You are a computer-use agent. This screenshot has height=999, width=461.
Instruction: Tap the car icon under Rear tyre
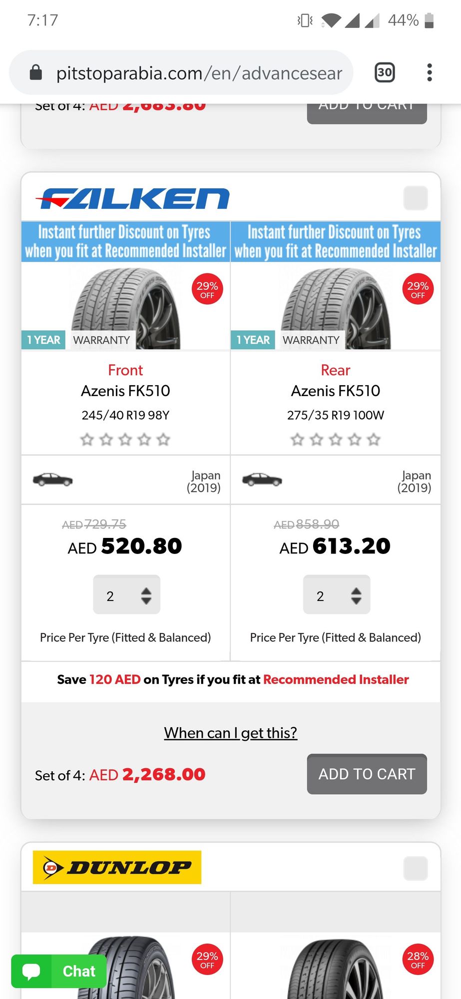point(262,480)
